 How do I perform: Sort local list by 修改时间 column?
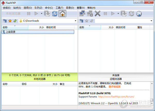coord(60,27)
